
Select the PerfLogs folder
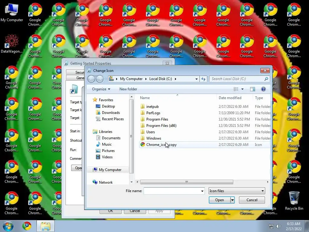205,113
